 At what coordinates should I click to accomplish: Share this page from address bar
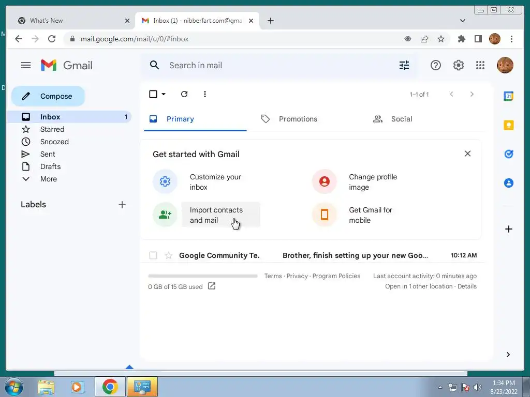pos(424,39)
